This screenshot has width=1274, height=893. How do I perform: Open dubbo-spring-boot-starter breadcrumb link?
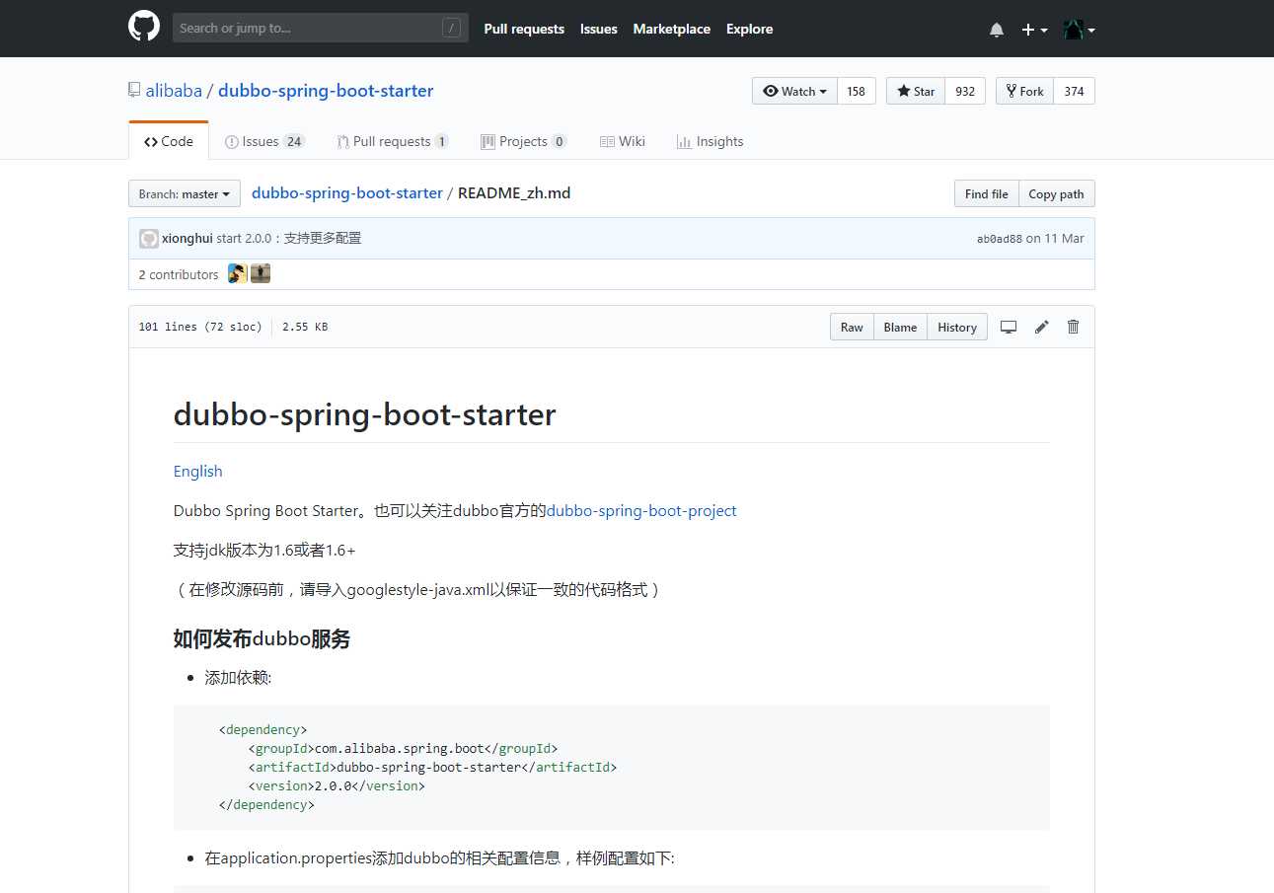[x=347, y=193]
